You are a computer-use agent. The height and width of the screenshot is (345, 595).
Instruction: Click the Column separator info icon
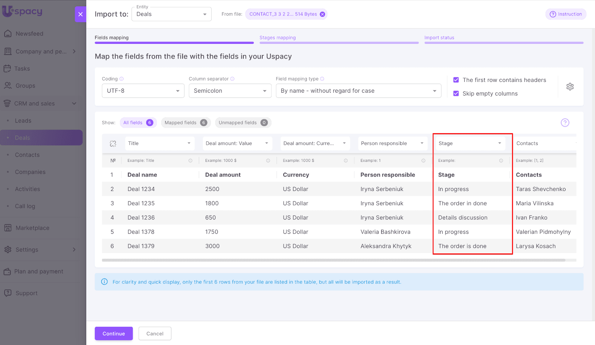[232, 79]
